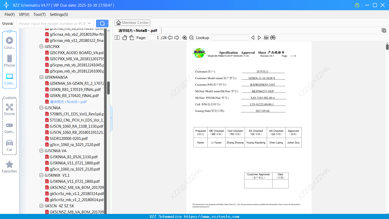
Task: Rotate the page counterclockwise
Action: click(125, 38)
